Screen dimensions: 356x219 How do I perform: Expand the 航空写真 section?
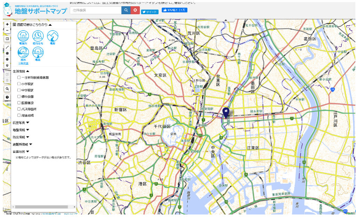[21, 123]
